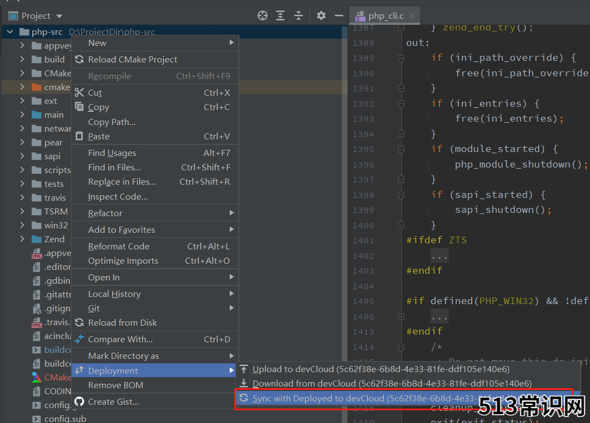
Task: Open Project panel settings gear
Action: coord(321,16)
